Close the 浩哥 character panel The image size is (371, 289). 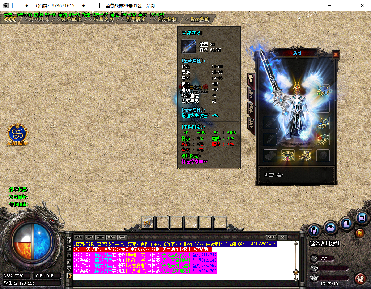point(336,55)
